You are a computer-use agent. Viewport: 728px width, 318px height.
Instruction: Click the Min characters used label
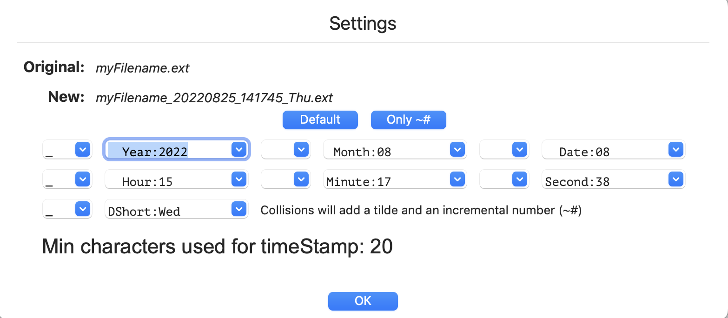(217, 246)
